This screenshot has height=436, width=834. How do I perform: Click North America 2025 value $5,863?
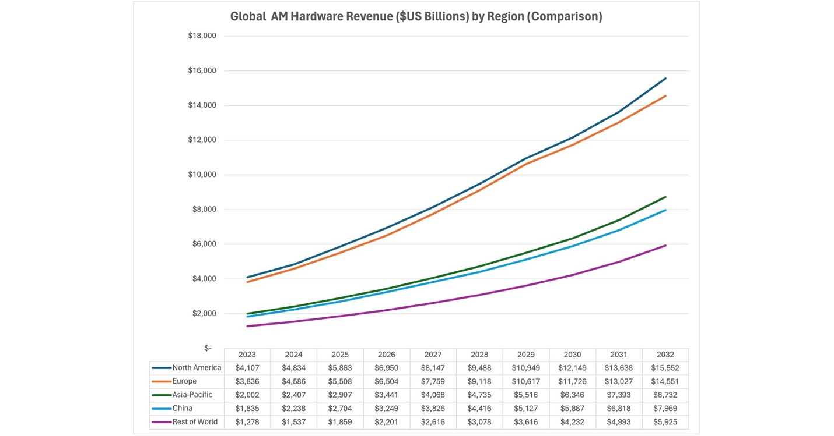tap(340, 368)
